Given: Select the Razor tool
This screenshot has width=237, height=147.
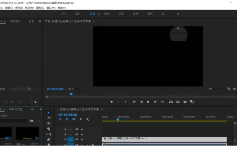Looking at the screenshot, I should [49, 129].
